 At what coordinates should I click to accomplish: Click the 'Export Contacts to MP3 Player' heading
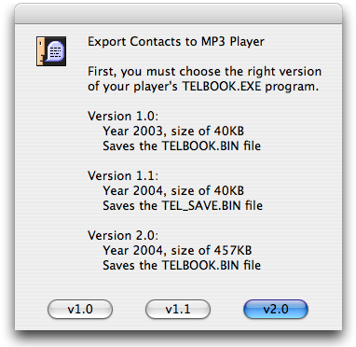(176, 42)
